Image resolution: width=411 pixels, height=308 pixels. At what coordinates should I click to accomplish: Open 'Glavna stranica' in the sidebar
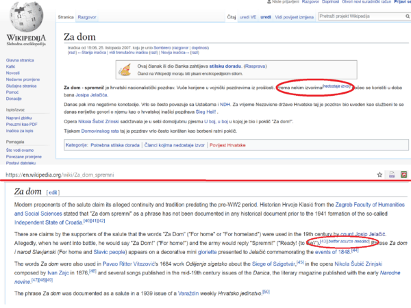[20, 61]
